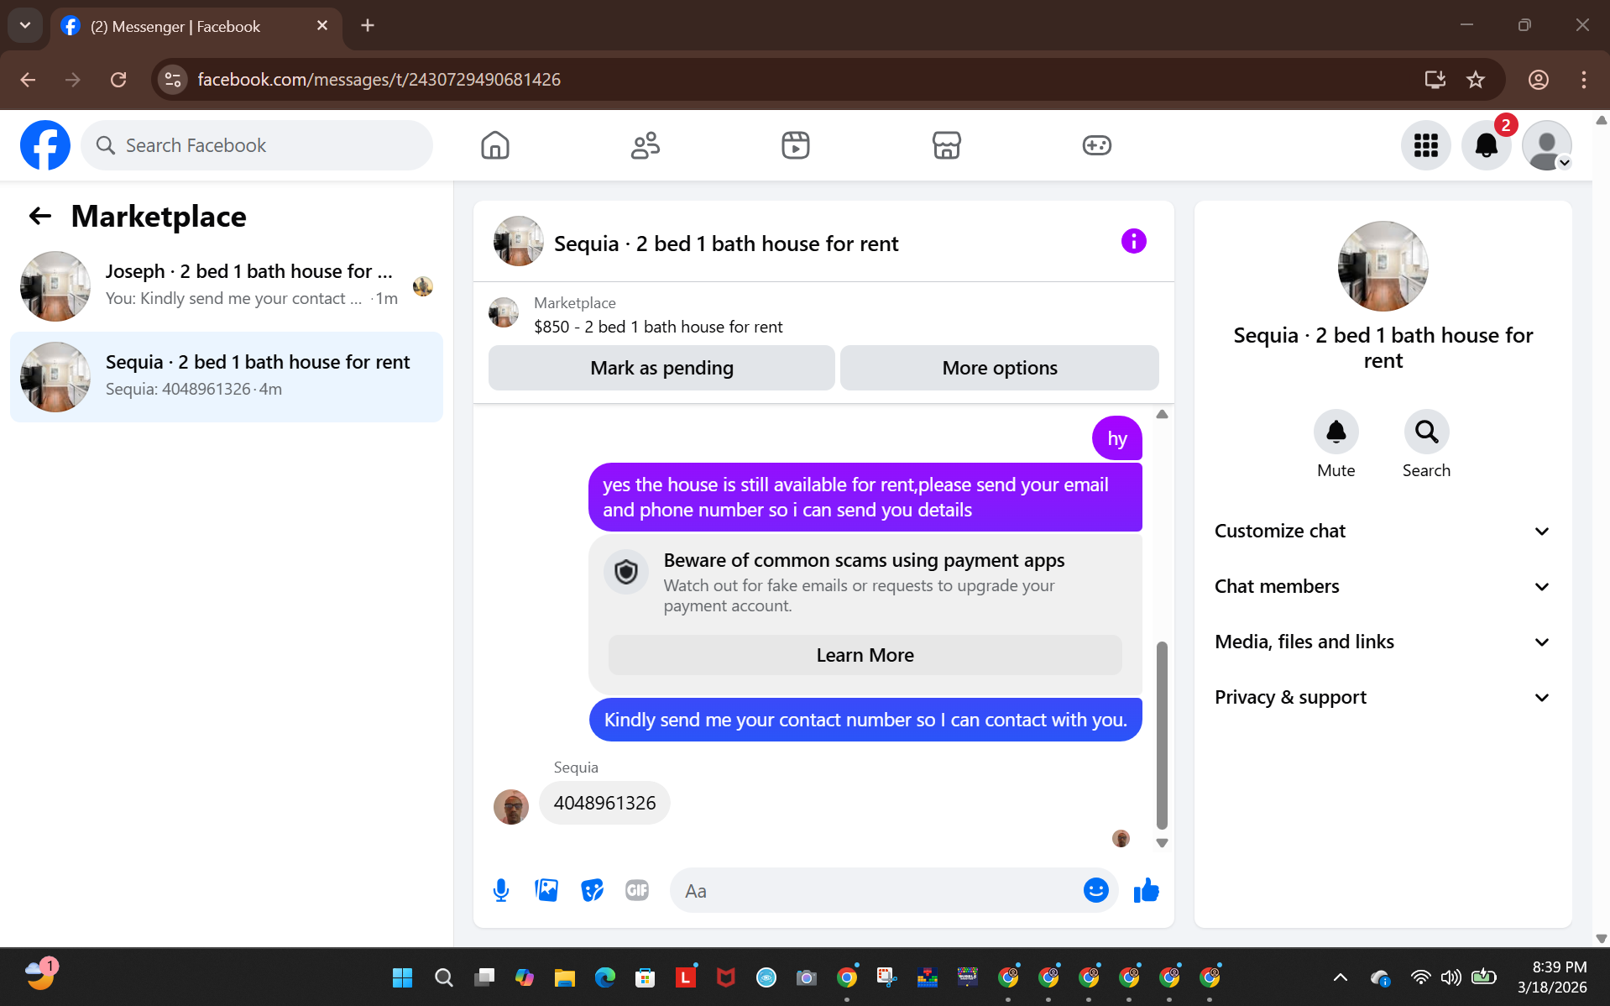Open the Gaming controller icon
The height and width of the screenshot is (1006, 1610).
click(x=1096, y=145)
